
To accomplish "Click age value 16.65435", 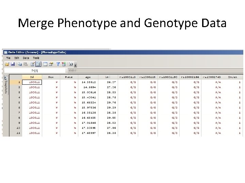I will coord(89,118).
